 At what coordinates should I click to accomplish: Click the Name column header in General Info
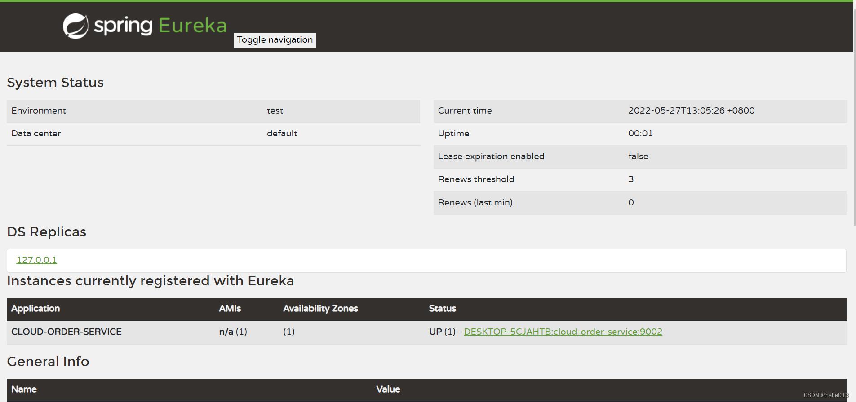click(24, 389)
